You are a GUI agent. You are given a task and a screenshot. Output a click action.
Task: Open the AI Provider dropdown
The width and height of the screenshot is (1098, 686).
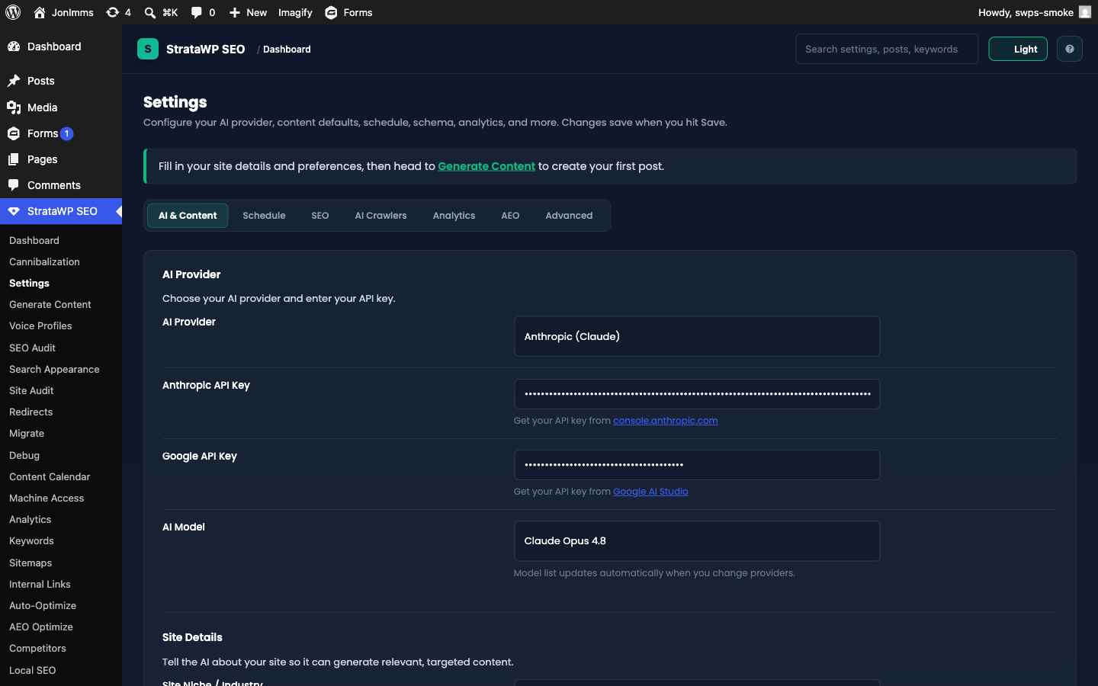(x=697, y=336)
